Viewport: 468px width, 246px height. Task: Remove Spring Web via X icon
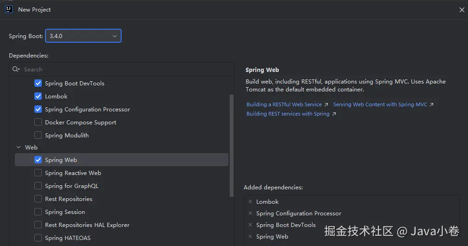[x=250, y=236]
